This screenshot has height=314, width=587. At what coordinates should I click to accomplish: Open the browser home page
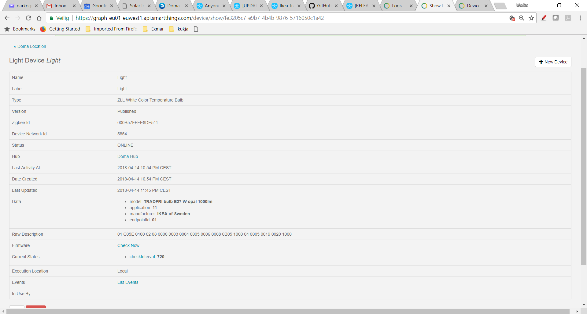(x=39, y=18)
